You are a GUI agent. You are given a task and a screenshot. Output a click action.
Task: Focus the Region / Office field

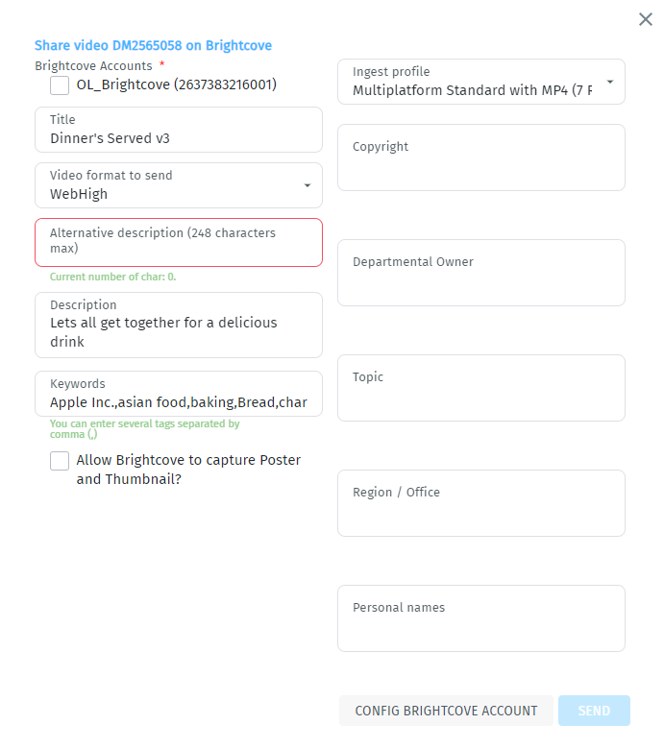pos(480,512)
